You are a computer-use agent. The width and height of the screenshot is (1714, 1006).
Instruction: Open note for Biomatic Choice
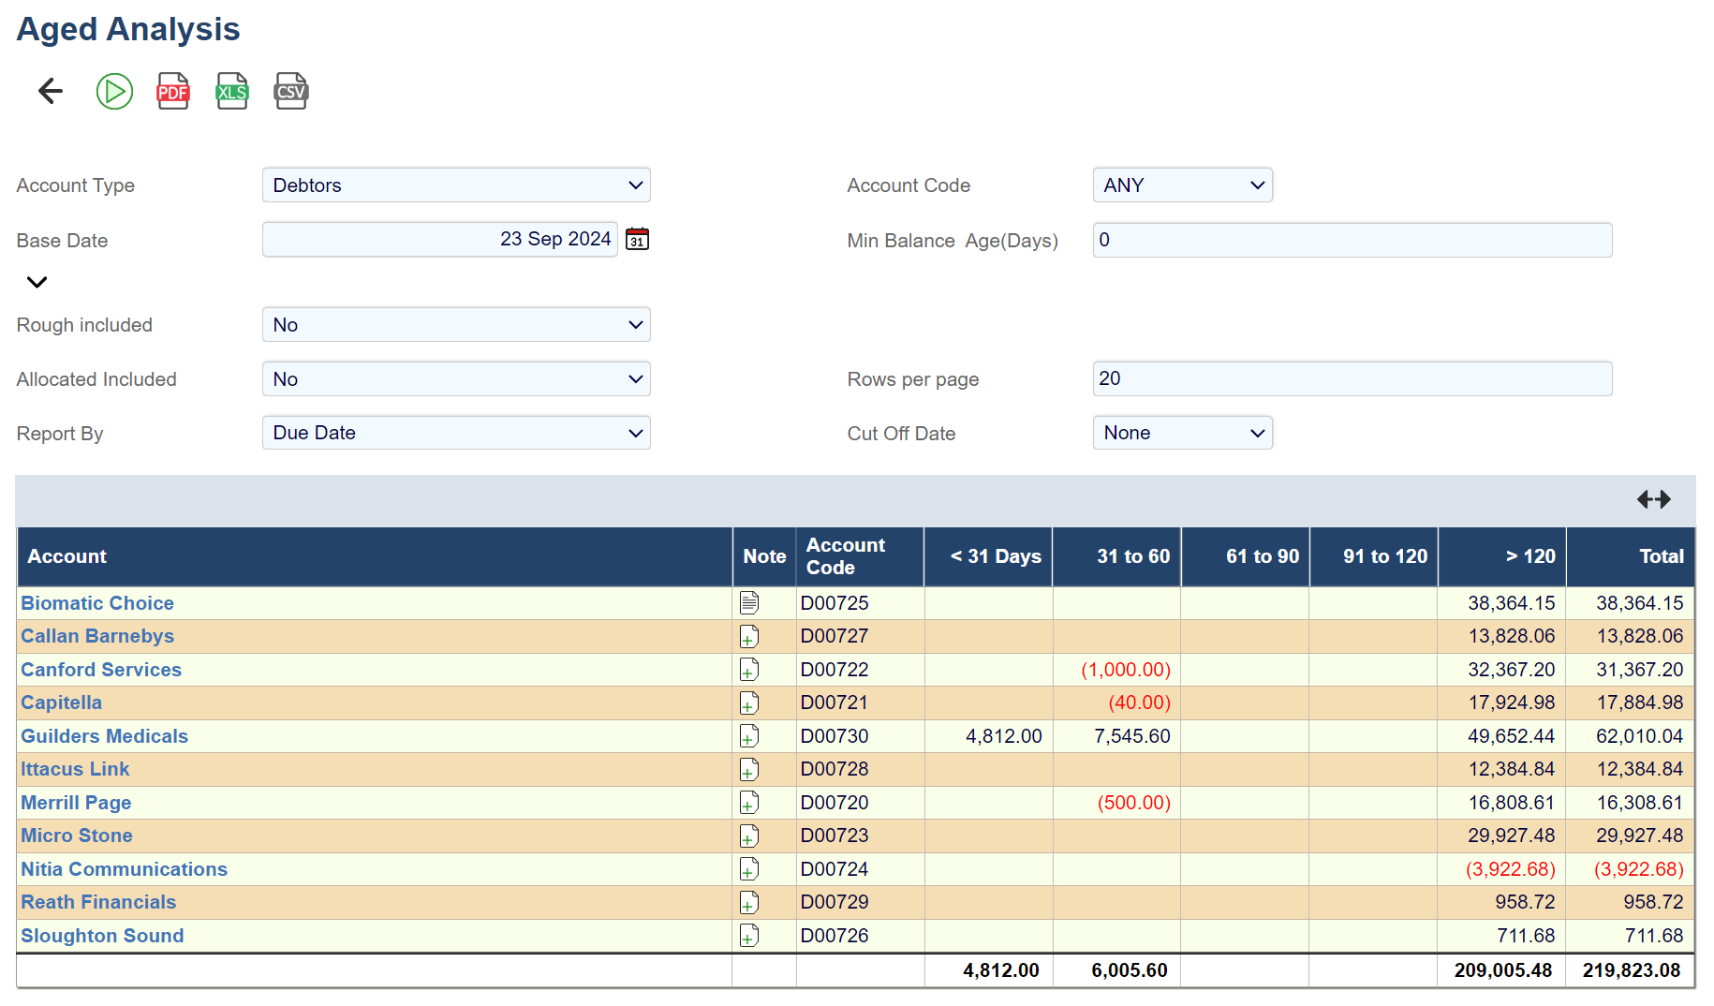[749, 603]
